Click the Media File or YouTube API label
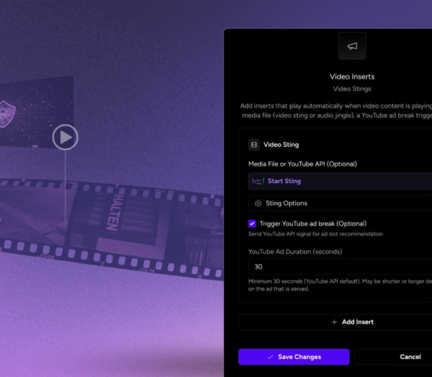 point(302,164)
